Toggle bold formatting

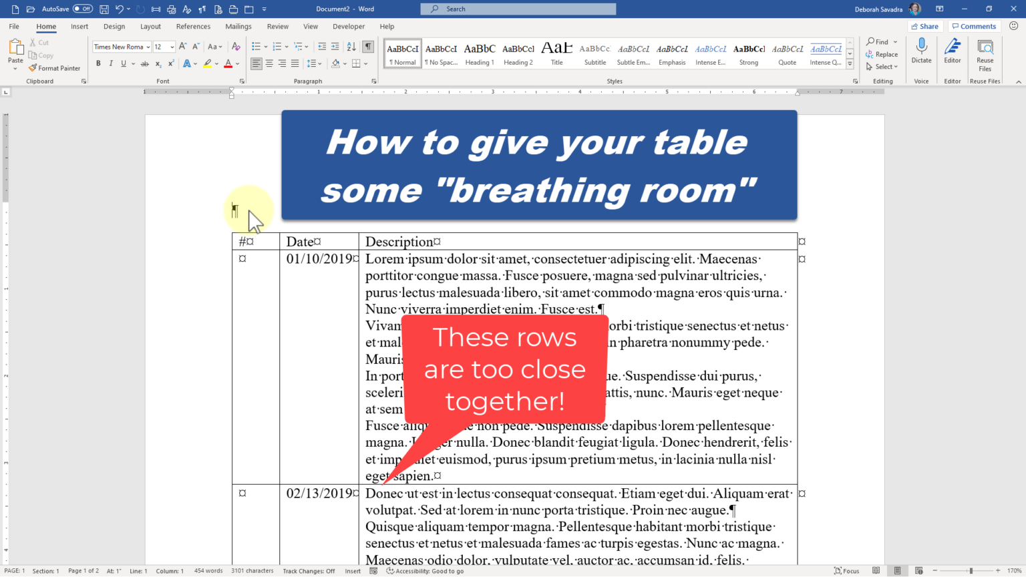click(98, 63)
